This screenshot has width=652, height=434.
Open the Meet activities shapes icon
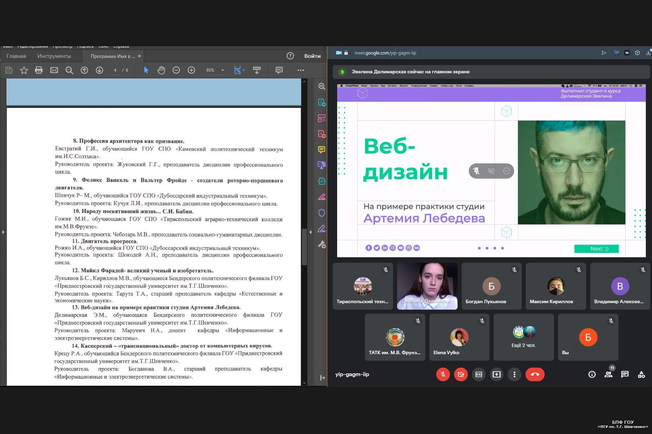point(641,374)
